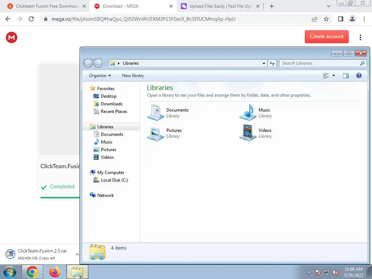372x279 pixels.
Task: Open the view options dropdown arrow
Action: 333,76
